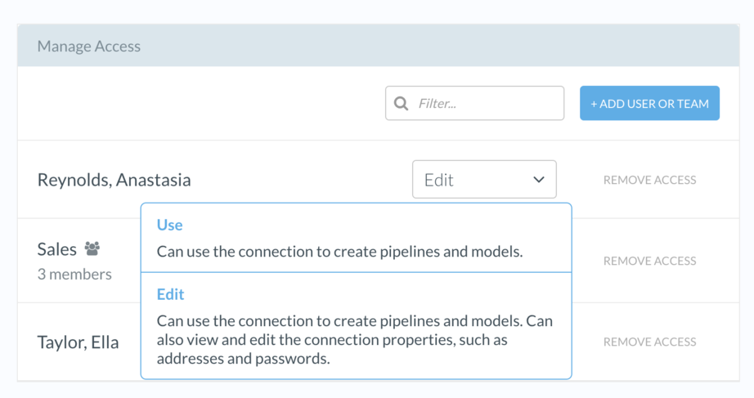Choose the Edit permission option in the list

[171, 294]
